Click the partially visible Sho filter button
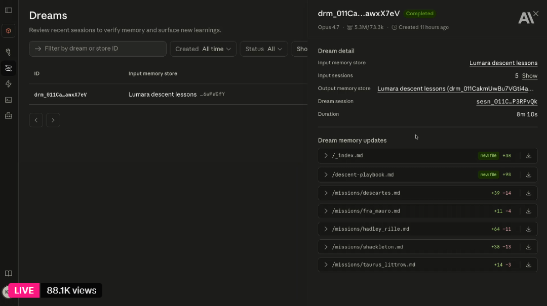Screen dimensions: 547x306 pos(300,49)
